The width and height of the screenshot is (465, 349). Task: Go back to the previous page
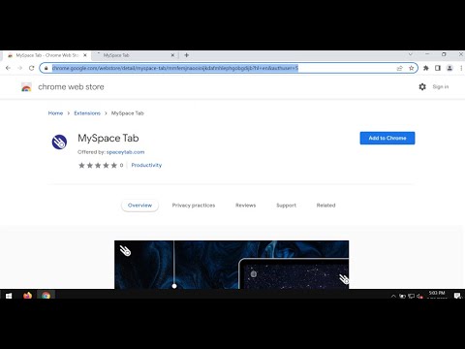[x=8, y=68]
